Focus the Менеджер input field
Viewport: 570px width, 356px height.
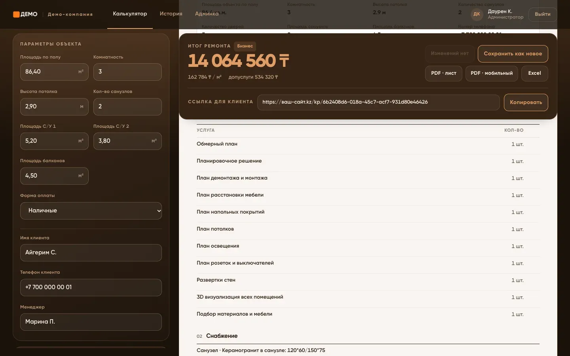(x=91, y=322)
